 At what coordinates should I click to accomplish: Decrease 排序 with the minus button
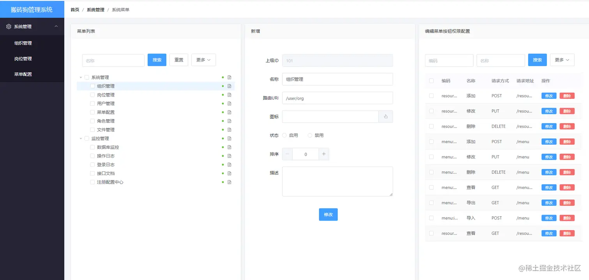coord(287,154)
